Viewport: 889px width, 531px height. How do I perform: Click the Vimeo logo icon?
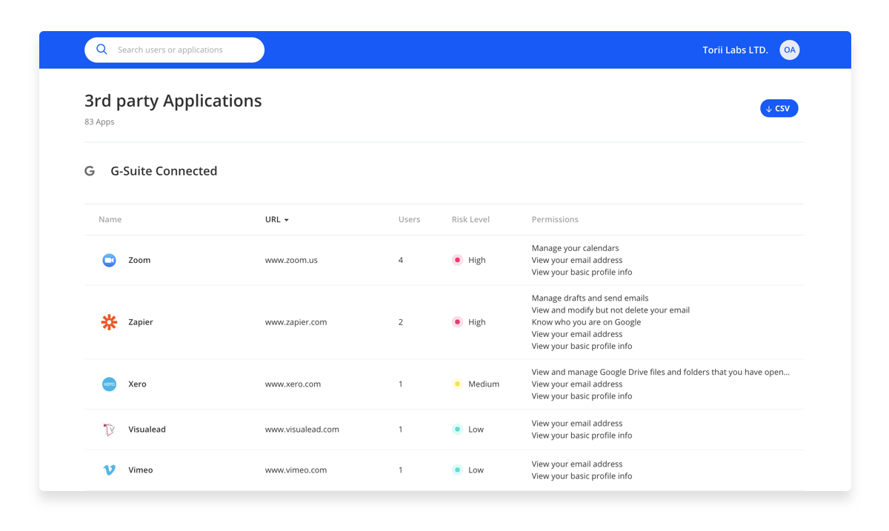click(109, 470)
